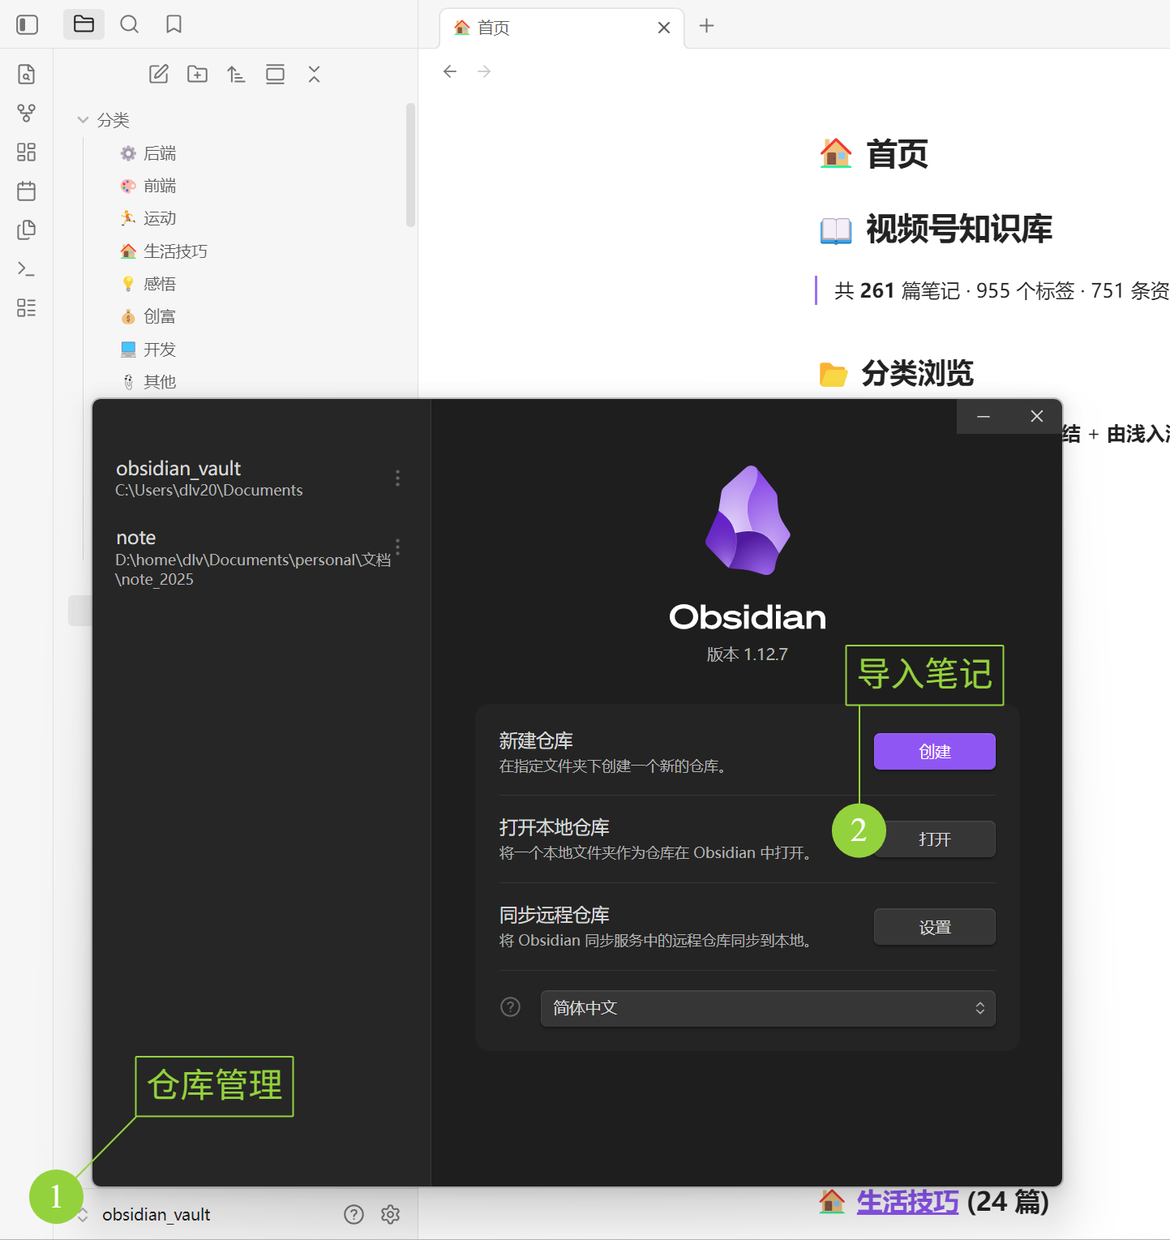Collapse the 分类 folder
Viewport: 1170px width, 1240px height.
[x=84, y=119]
